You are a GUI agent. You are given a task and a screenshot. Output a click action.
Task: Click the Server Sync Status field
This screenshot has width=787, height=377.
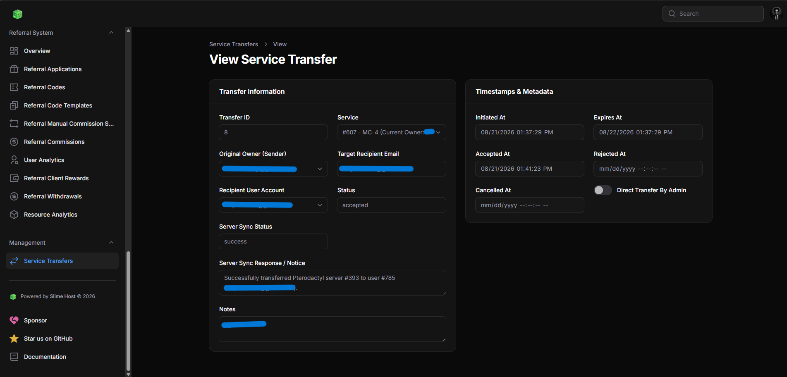[273, 241]
